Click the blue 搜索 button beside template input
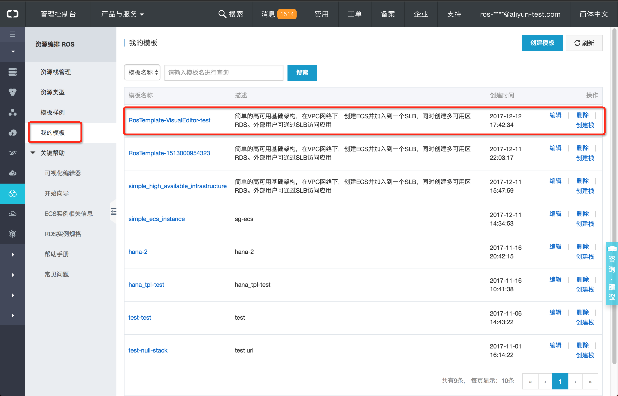This screenshot has height=396, width=618. [302, 73]
